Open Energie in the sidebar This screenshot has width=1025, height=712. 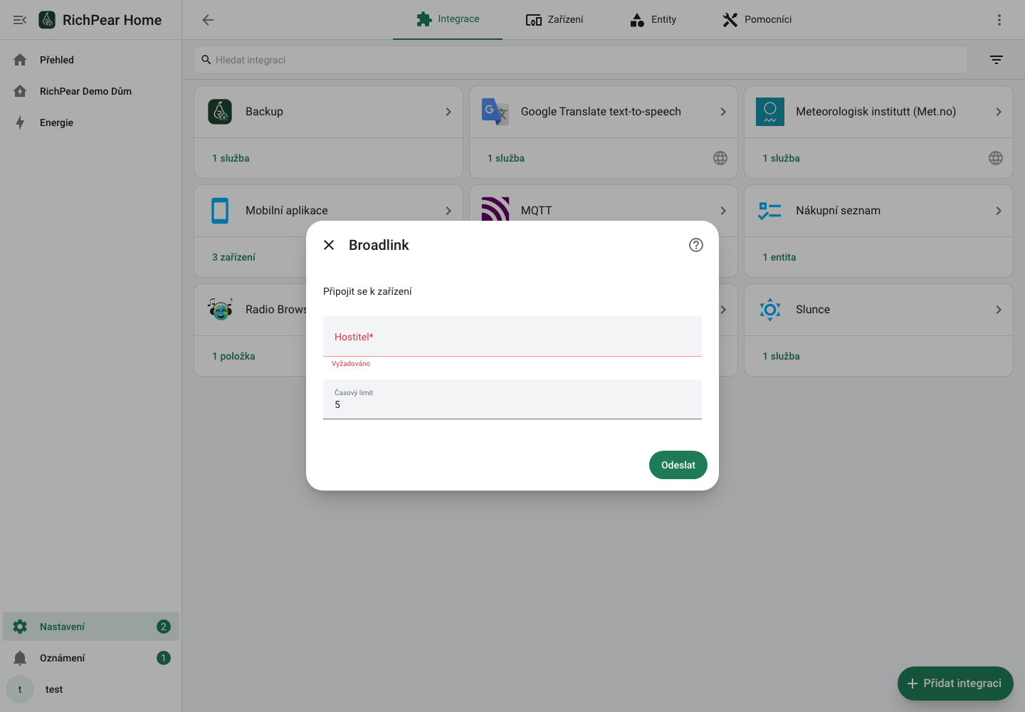click(91, 122)
